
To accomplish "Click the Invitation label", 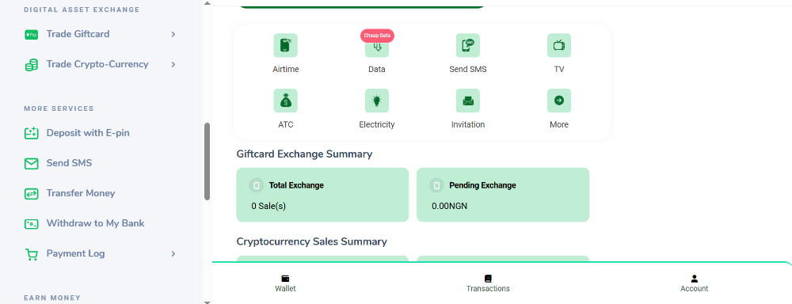I will (x=468, y=125).
